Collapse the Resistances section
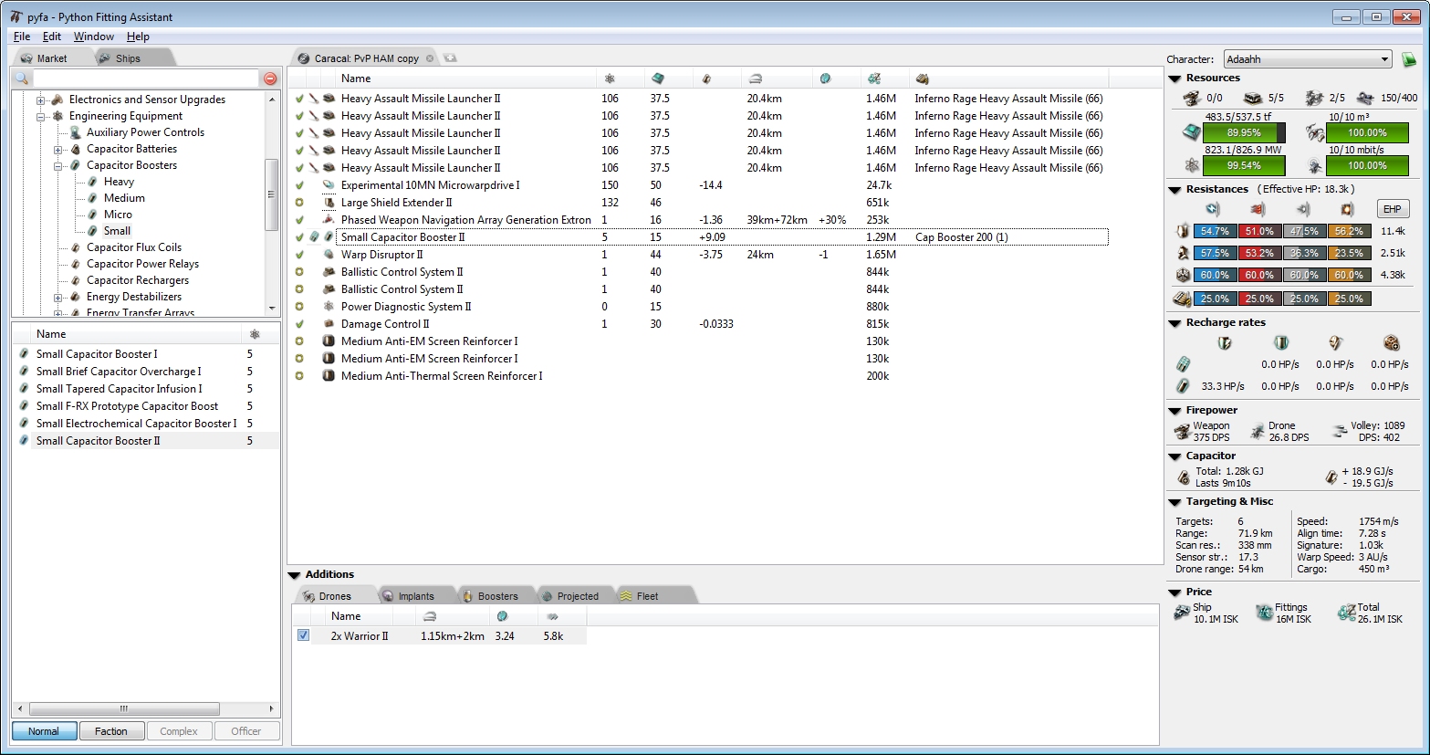 [1175, 190]
